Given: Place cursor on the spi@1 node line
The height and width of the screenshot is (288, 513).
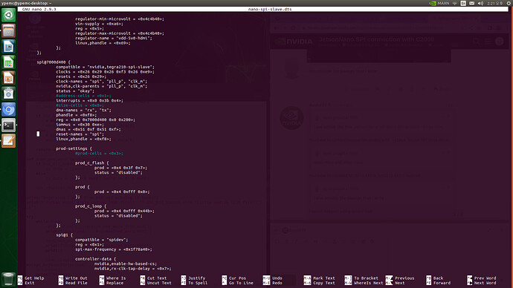Looking at the screenshot, I should coord(64,235).
